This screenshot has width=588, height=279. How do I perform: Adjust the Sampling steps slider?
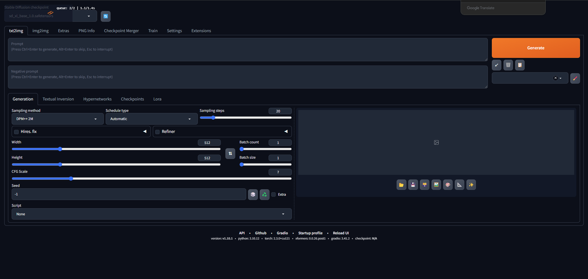click(x=246, y=118)
